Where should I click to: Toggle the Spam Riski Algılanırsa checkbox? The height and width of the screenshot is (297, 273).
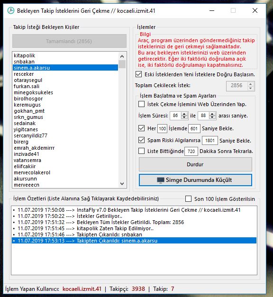pyautogui.click(x=141, y=140)
